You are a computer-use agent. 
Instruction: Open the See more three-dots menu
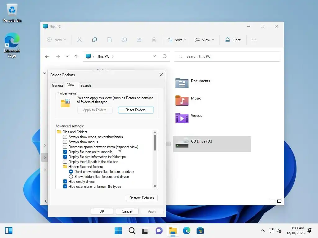pos(254,40)
